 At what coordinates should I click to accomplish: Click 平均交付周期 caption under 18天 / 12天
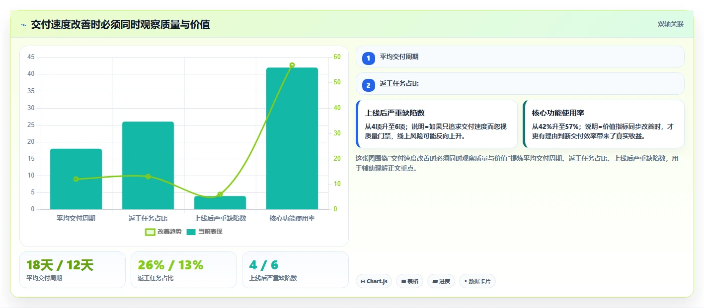coord(44,278)
